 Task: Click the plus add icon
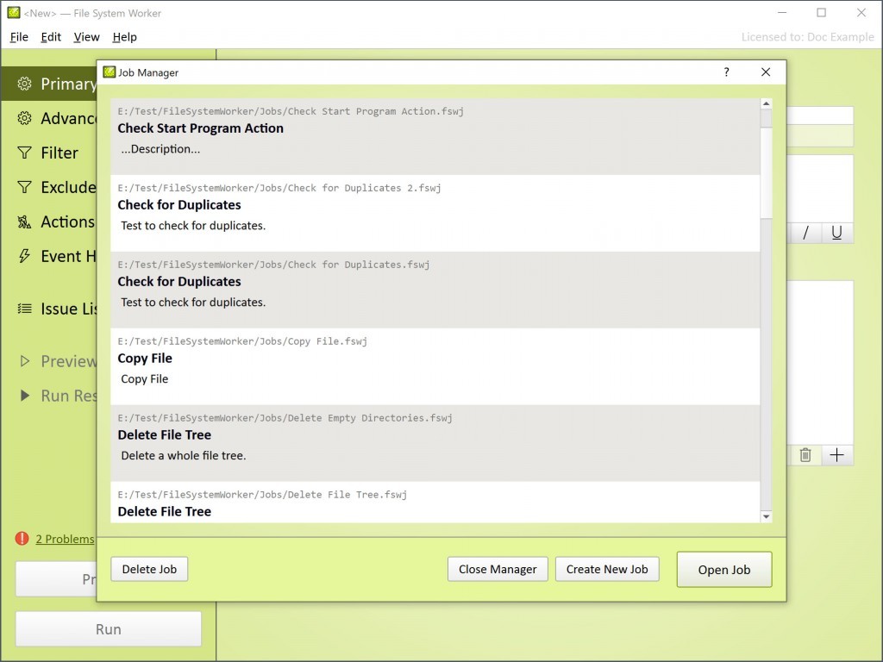coord(836,455)
